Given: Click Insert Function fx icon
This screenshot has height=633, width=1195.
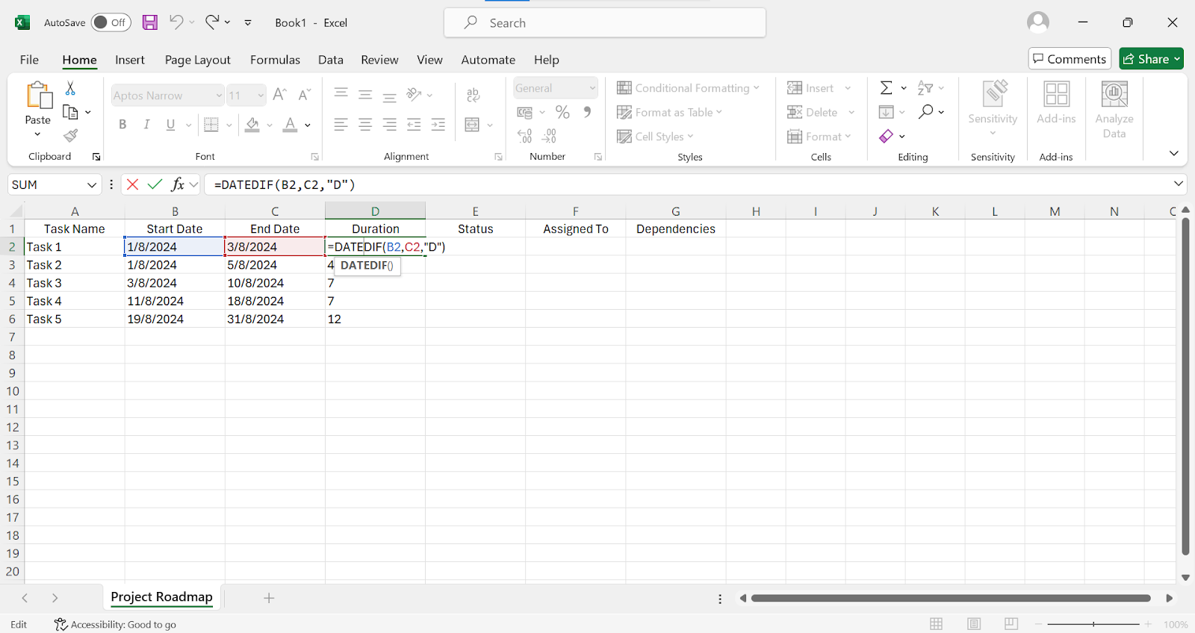Looking at the screenshot, I should [x=178, y=184].
